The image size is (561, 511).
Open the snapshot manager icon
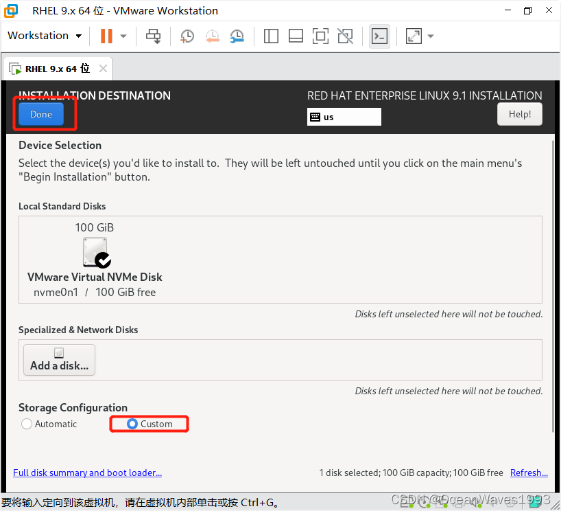click(237, 36)
